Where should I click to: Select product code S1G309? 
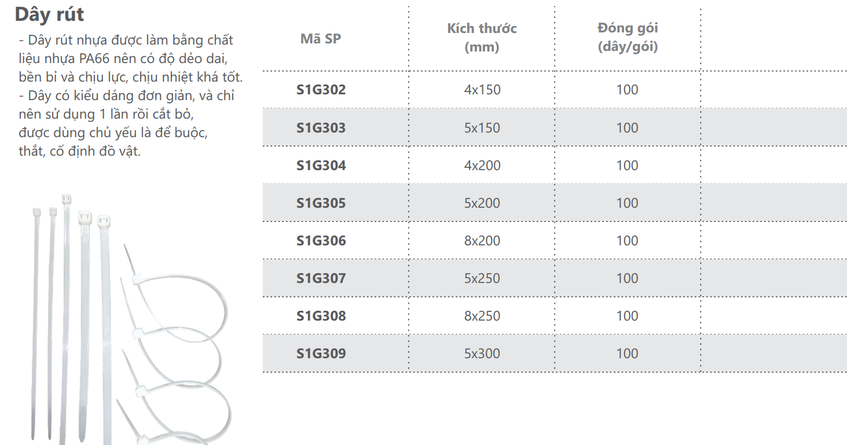pyautogui.click(x=321, y=354)
